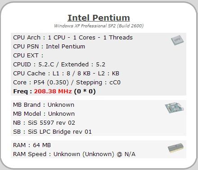Click the NB SiS 5597 rev 02 line
This screenshot has height=170, width=198.
click(x=44, y=123)
